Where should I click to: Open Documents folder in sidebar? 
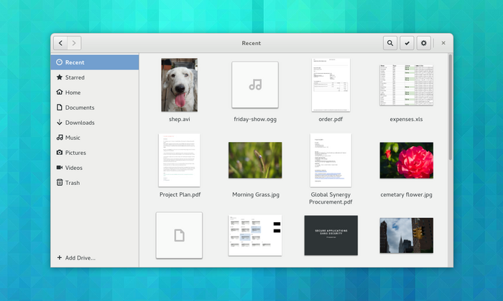pos(79,107)
